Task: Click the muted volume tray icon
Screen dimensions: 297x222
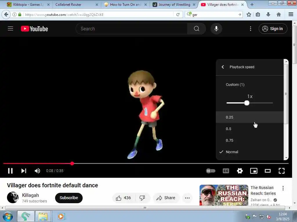Action: pos(268,217)
